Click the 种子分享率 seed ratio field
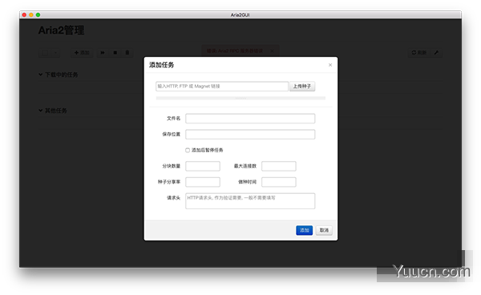481x295 pixels. pos(203,182)
